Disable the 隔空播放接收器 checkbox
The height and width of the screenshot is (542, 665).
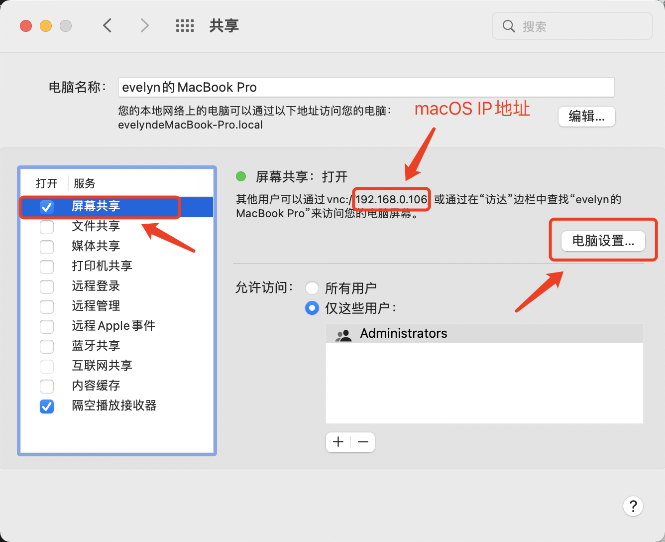point(47,406)
